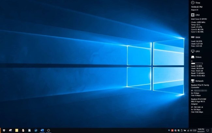The image size is (212, 133).
Task: Click the RAM Free: 2.65 GB value
Action: pos(196,46)
